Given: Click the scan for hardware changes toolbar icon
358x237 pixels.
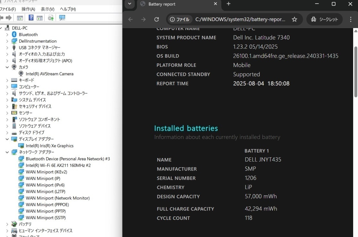Looking at the screenshot, I should tap(62, 18).
